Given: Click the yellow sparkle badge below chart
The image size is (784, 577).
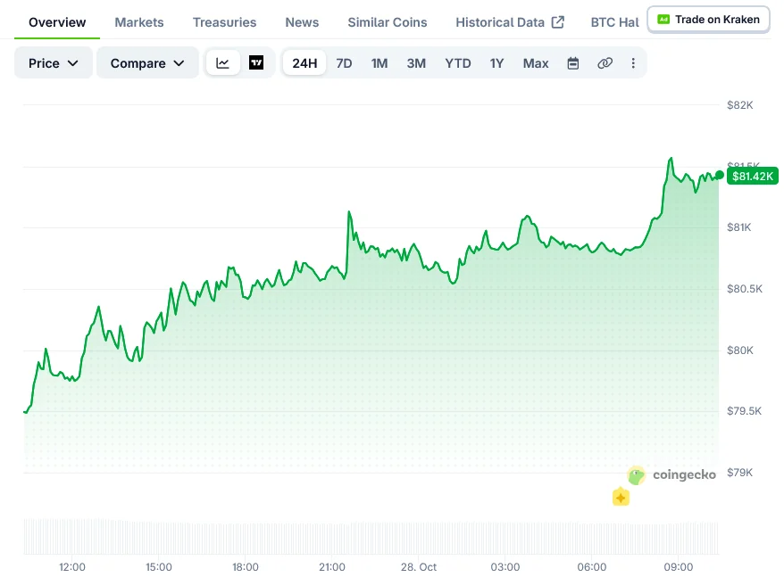Looking at the screenshot, I should pos(621,497).
